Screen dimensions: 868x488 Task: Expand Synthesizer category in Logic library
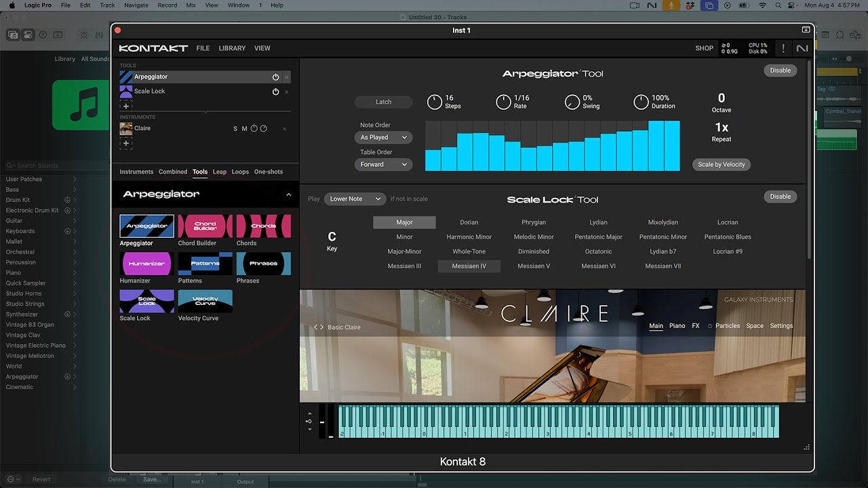75,314
